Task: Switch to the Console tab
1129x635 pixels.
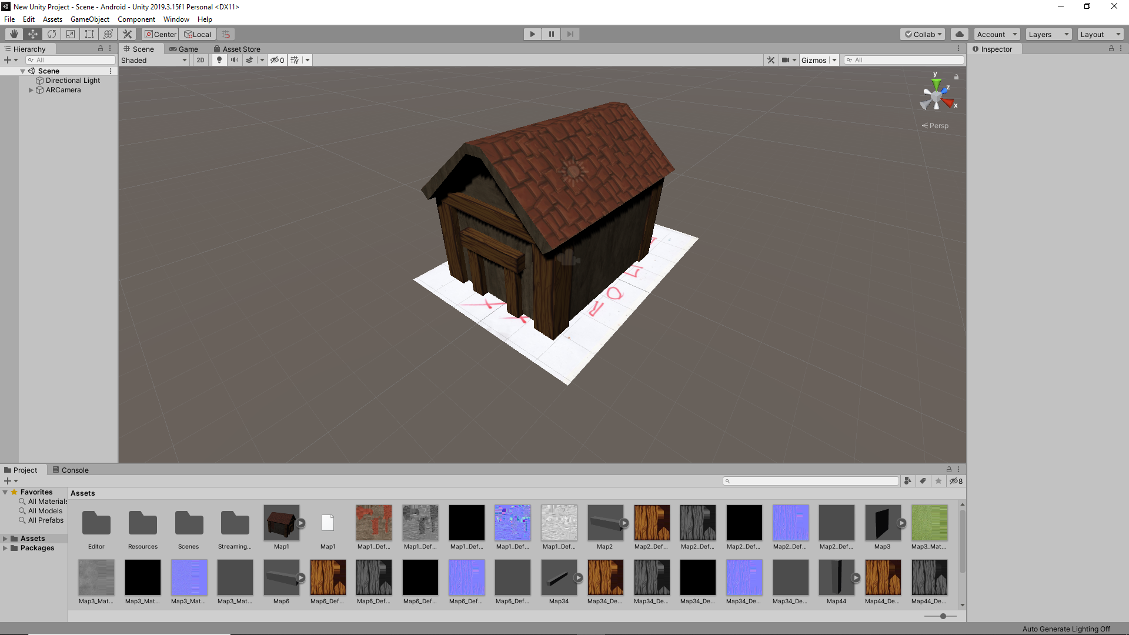Action: [x=71, y=470]
